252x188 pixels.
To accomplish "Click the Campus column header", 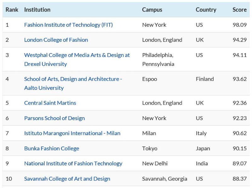I will [x=152, y=10].
